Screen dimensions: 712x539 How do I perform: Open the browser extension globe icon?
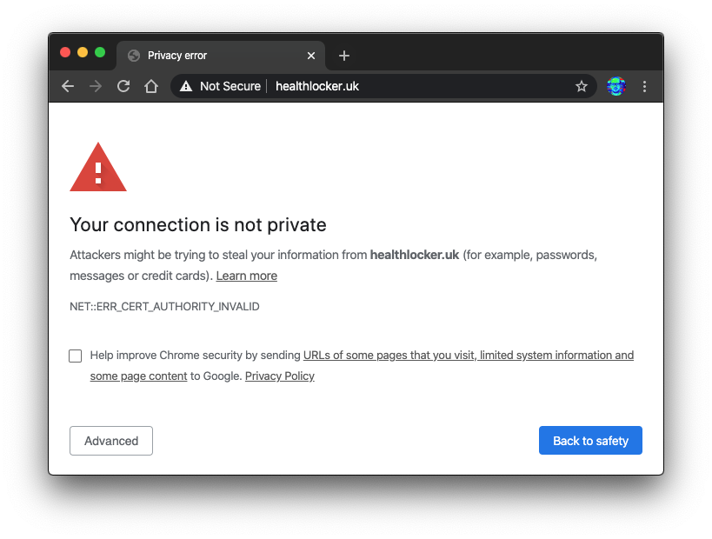[616, 86]
